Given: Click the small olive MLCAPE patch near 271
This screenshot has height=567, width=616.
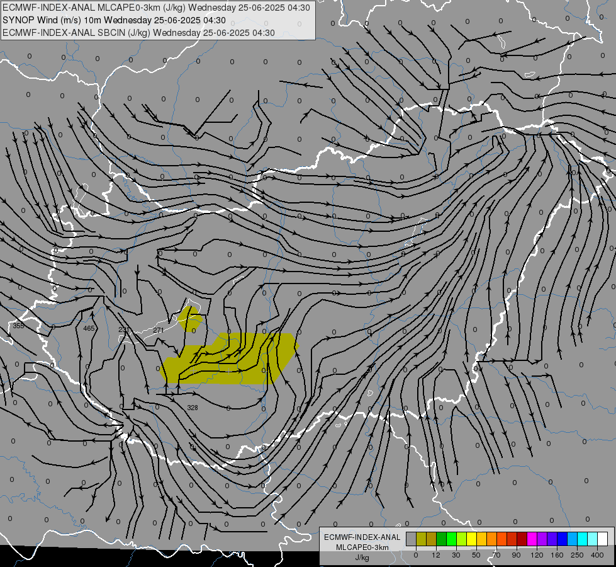Looking at the screenshot, I should tap(191, 319).
